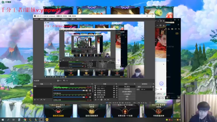
Task: Decrease transition duration with the down stepper
Action: [153, 90]
